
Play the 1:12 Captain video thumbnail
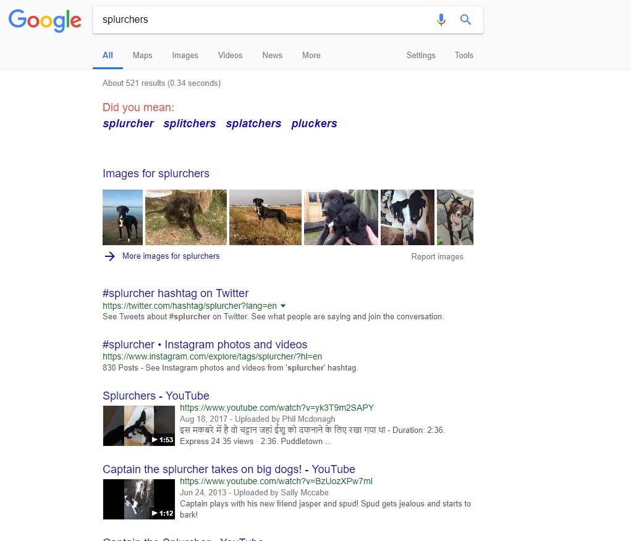point(139,499)
